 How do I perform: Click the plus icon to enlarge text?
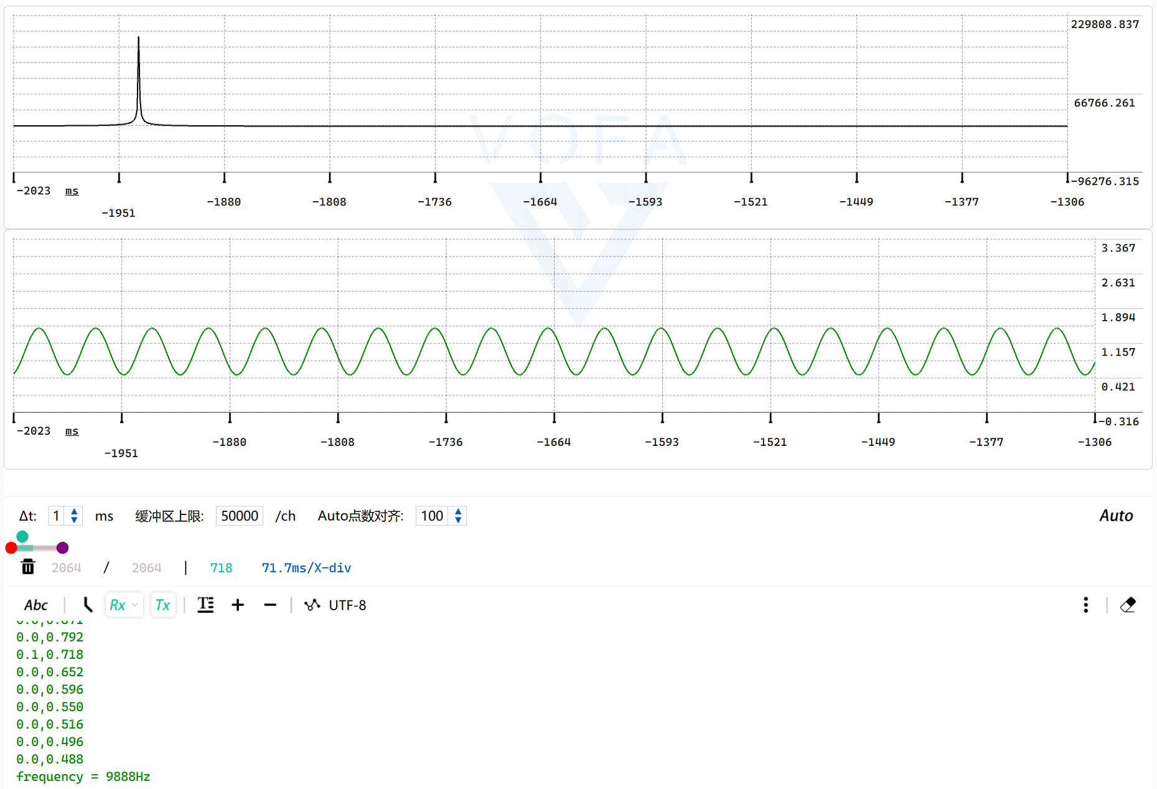238,605
